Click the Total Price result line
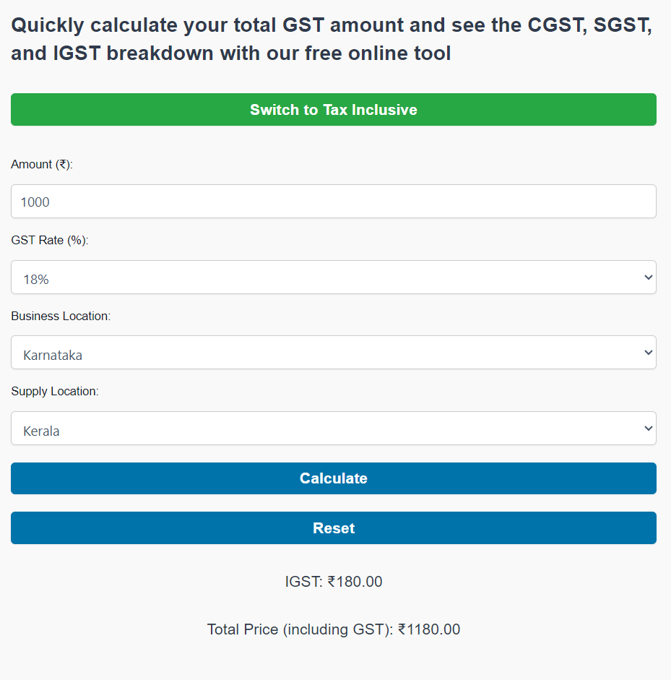The image size is (671, 680). pos(333,629)
